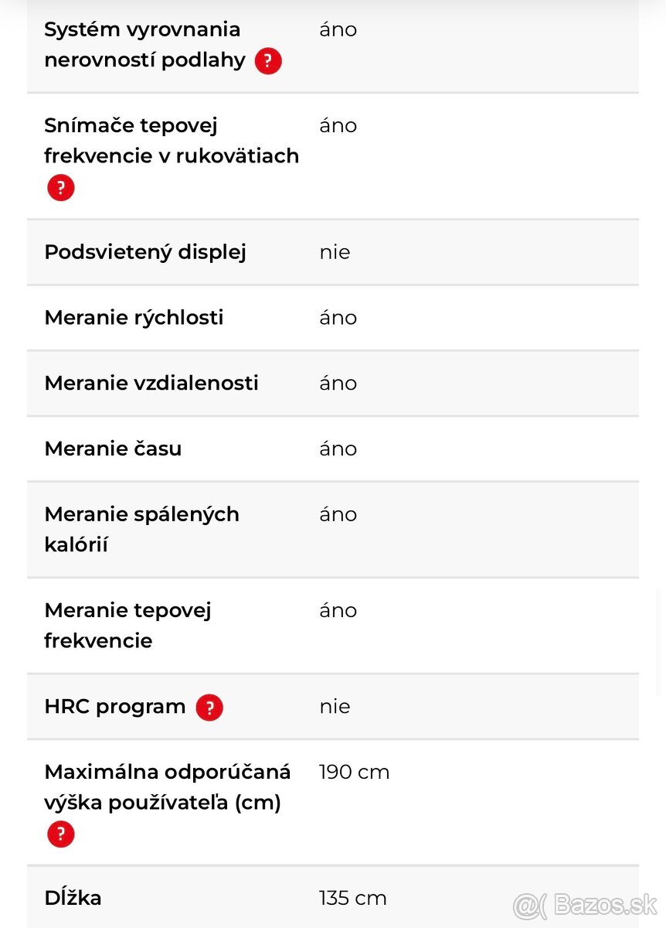This screenshot has width=666, height=928.
Task: Click help icon below 'Maximálna odporúčaná výška používateľa'
Action: pos(60,834)
